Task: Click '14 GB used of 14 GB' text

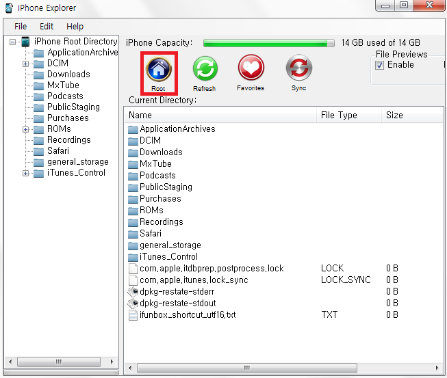Action: point(381,42)
